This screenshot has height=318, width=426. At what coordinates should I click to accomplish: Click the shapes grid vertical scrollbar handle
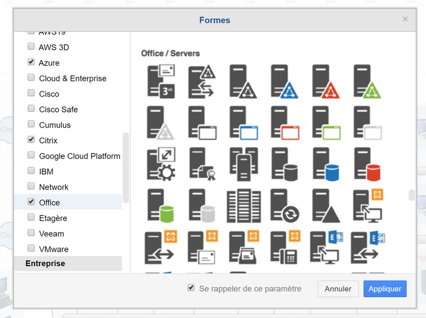point(412,195)
